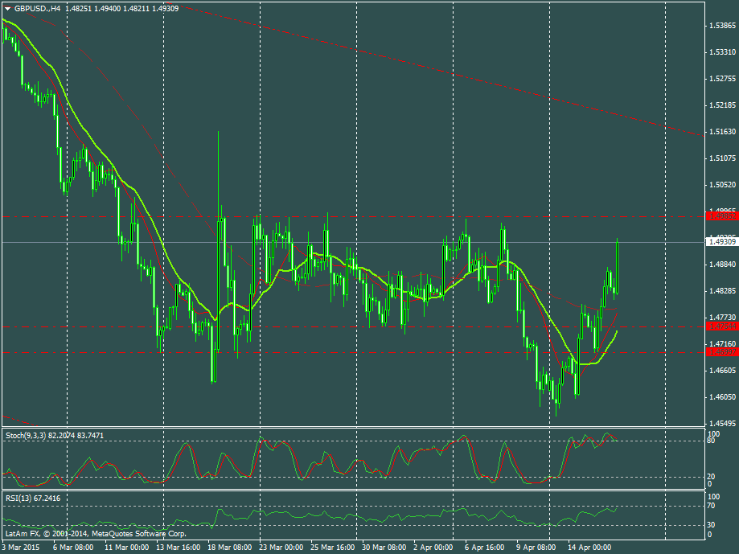
Task: Click the 1.46050 mark on price axis
Action: [722, 396]
